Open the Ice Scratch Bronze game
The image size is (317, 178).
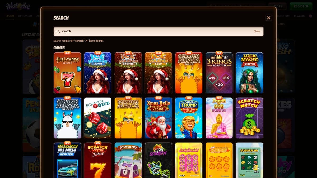(x=128, y=73)
